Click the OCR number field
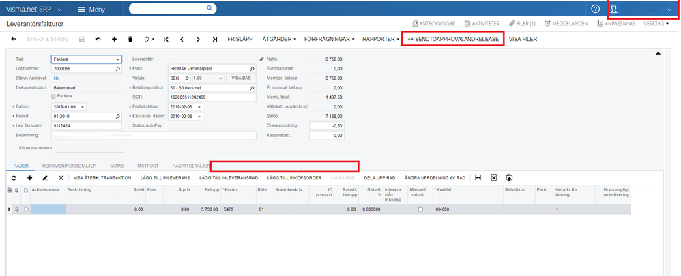 pos(212,97)
